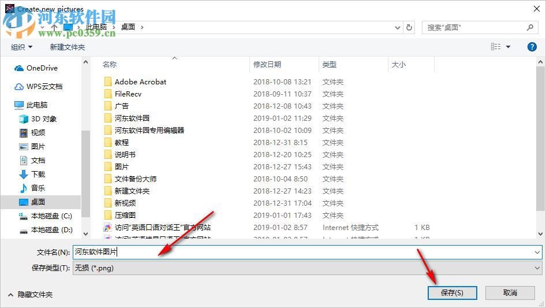The height and width of the screenshot is (308, 546).
Task: Click the 图片 folder icon in file list
Action: 108,167
